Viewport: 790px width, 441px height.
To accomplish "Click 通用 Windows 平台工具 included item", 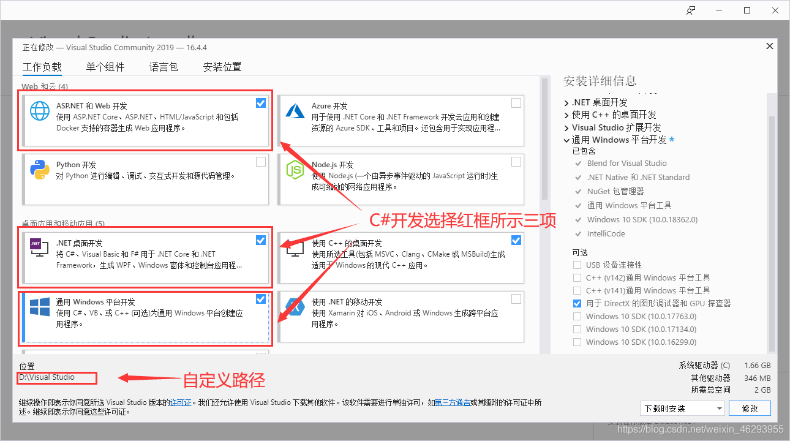I will coord(630,205).
